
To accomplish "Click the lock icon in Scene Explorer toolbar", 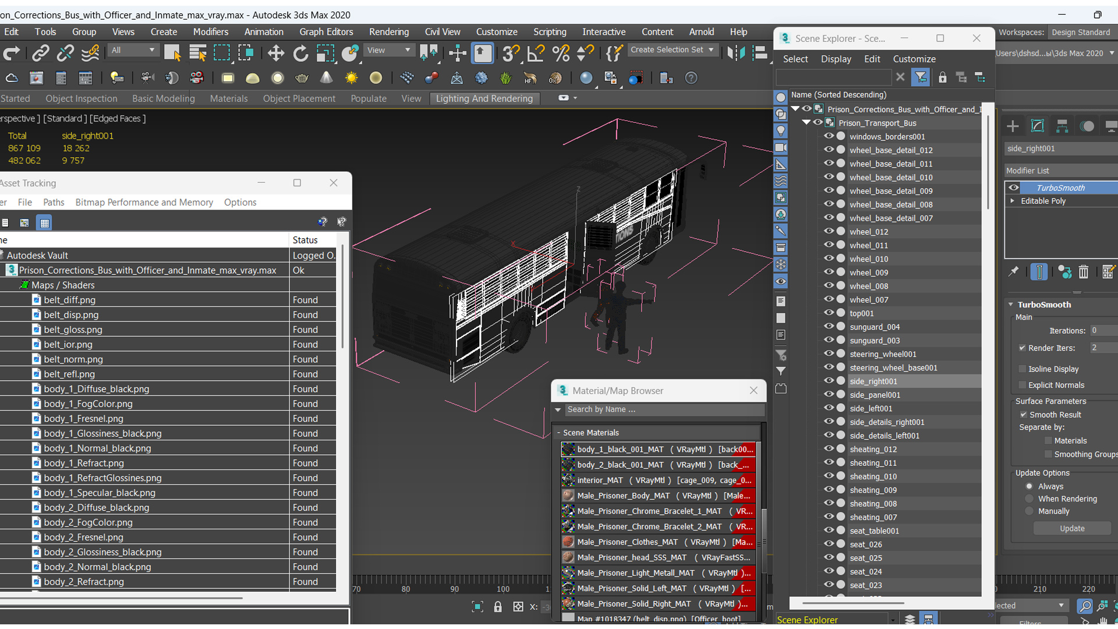I will coord(942,77).
